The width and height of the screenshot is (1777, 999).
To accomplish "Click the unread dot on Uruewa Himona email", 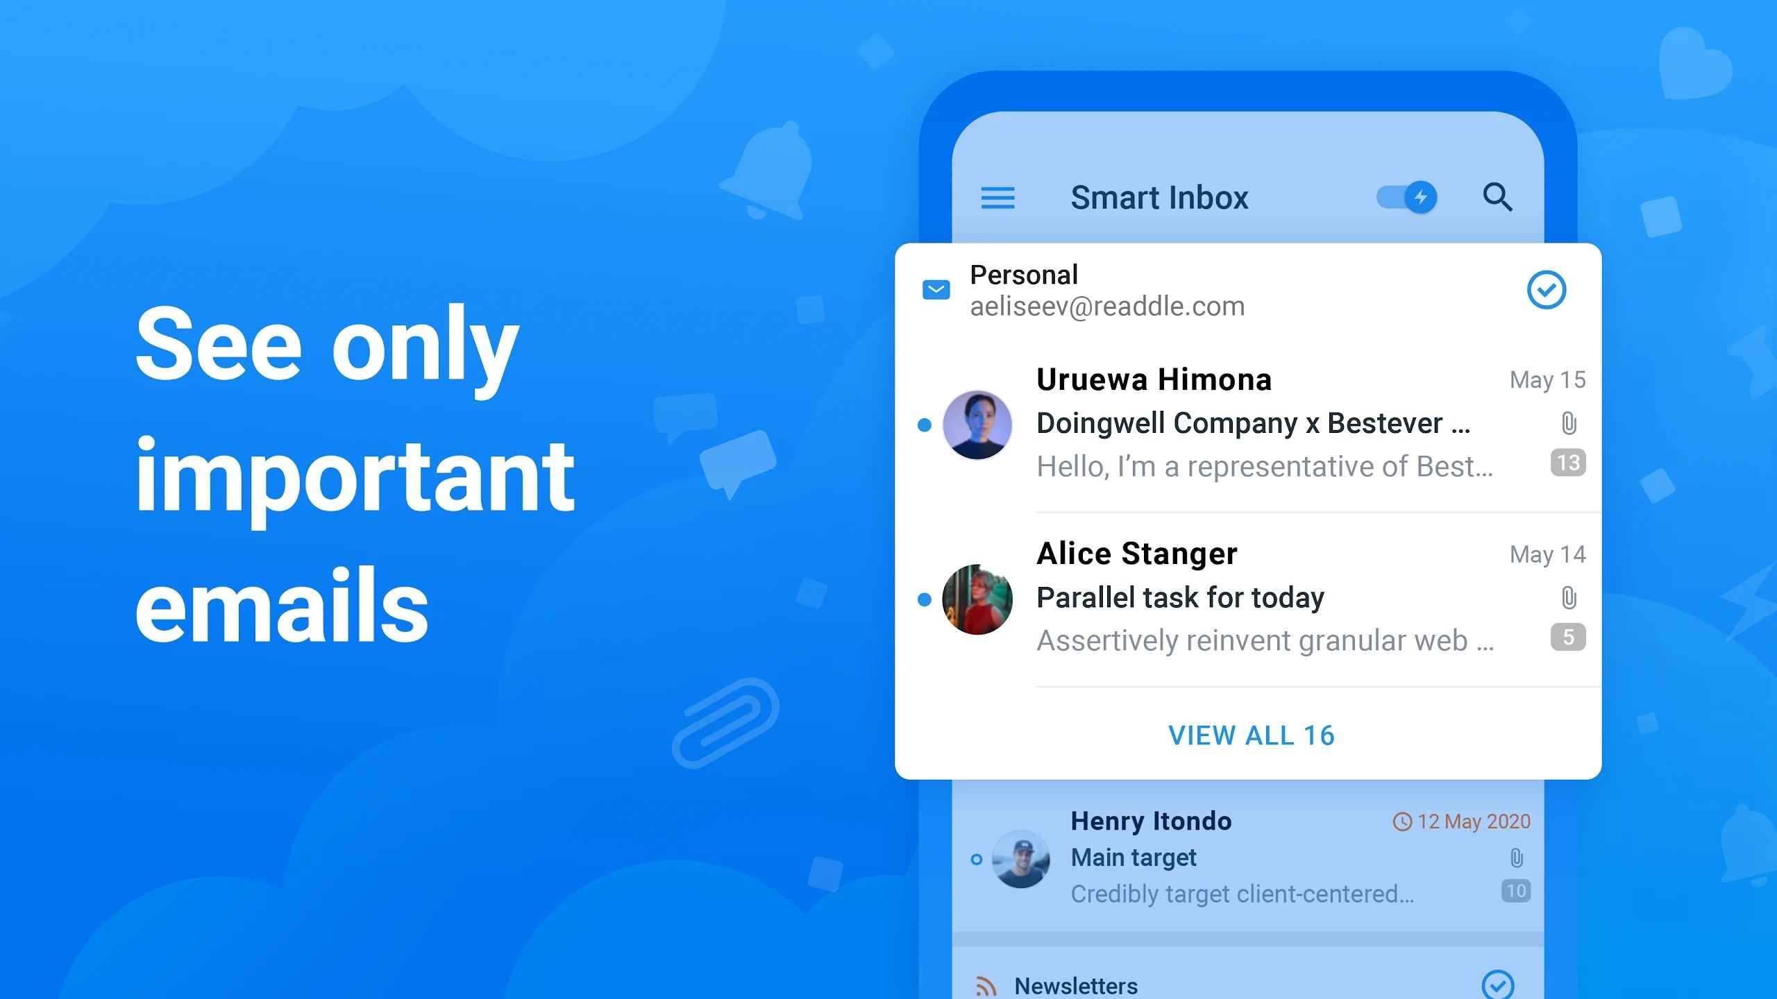I will click(924, 422).
